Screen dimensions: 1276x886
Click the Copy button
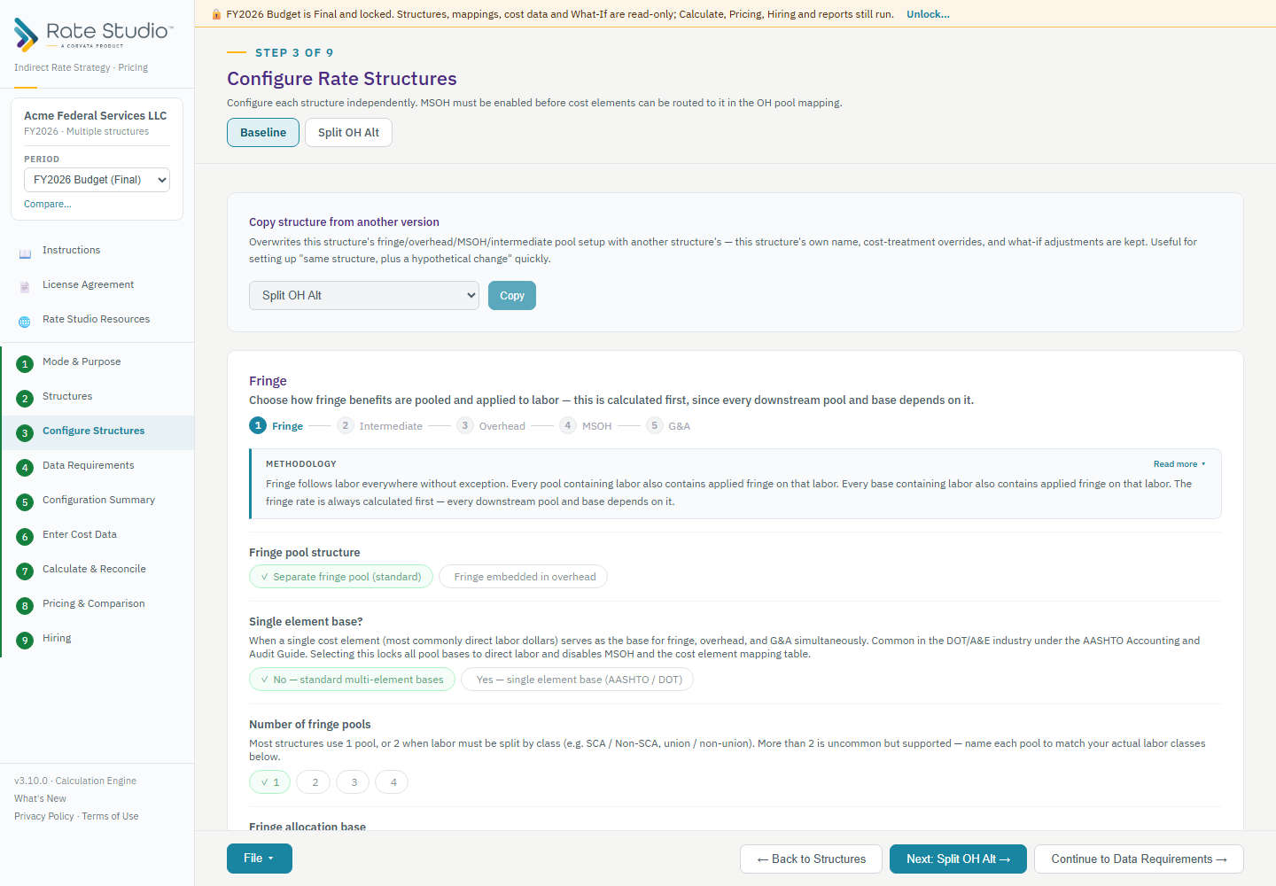pos(512,296)
